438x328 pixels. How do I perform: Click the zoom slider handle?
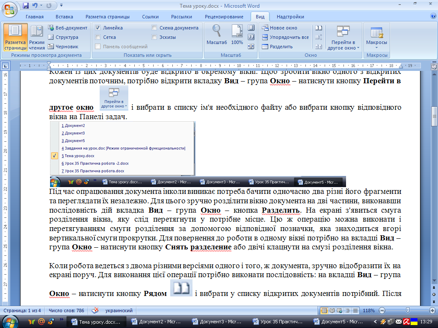click(408, 310)
